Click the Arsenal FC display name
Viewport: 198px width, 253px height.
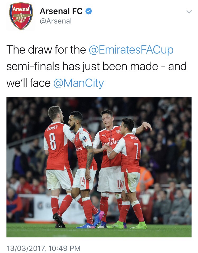click(x=61, y=11)
